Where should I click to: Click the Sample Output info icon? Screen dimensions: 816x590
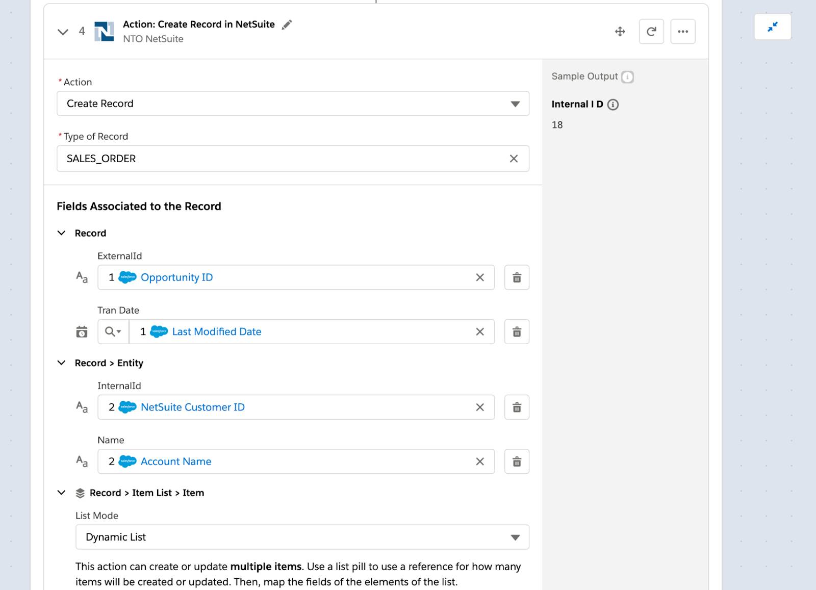pyautogui.click(x=627, y=77)
